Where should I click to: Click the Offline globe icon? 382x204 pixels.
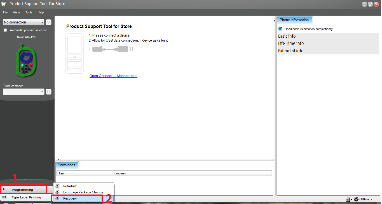[356, 199]
